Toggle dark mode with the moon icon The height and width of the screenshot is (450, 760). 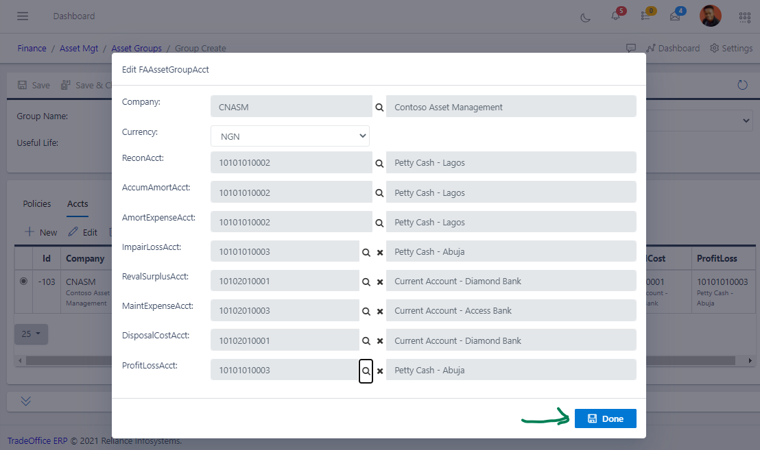tap(585, 18)
